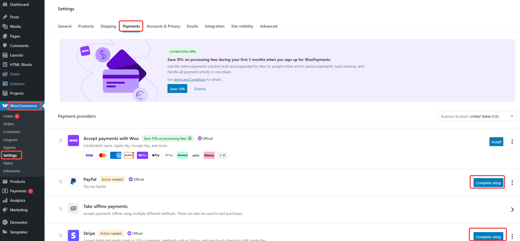Image resolution: width=520 pixels, height=241 pixels.
Task: Click the Media icon in sidebar
Action: point(5,26)
